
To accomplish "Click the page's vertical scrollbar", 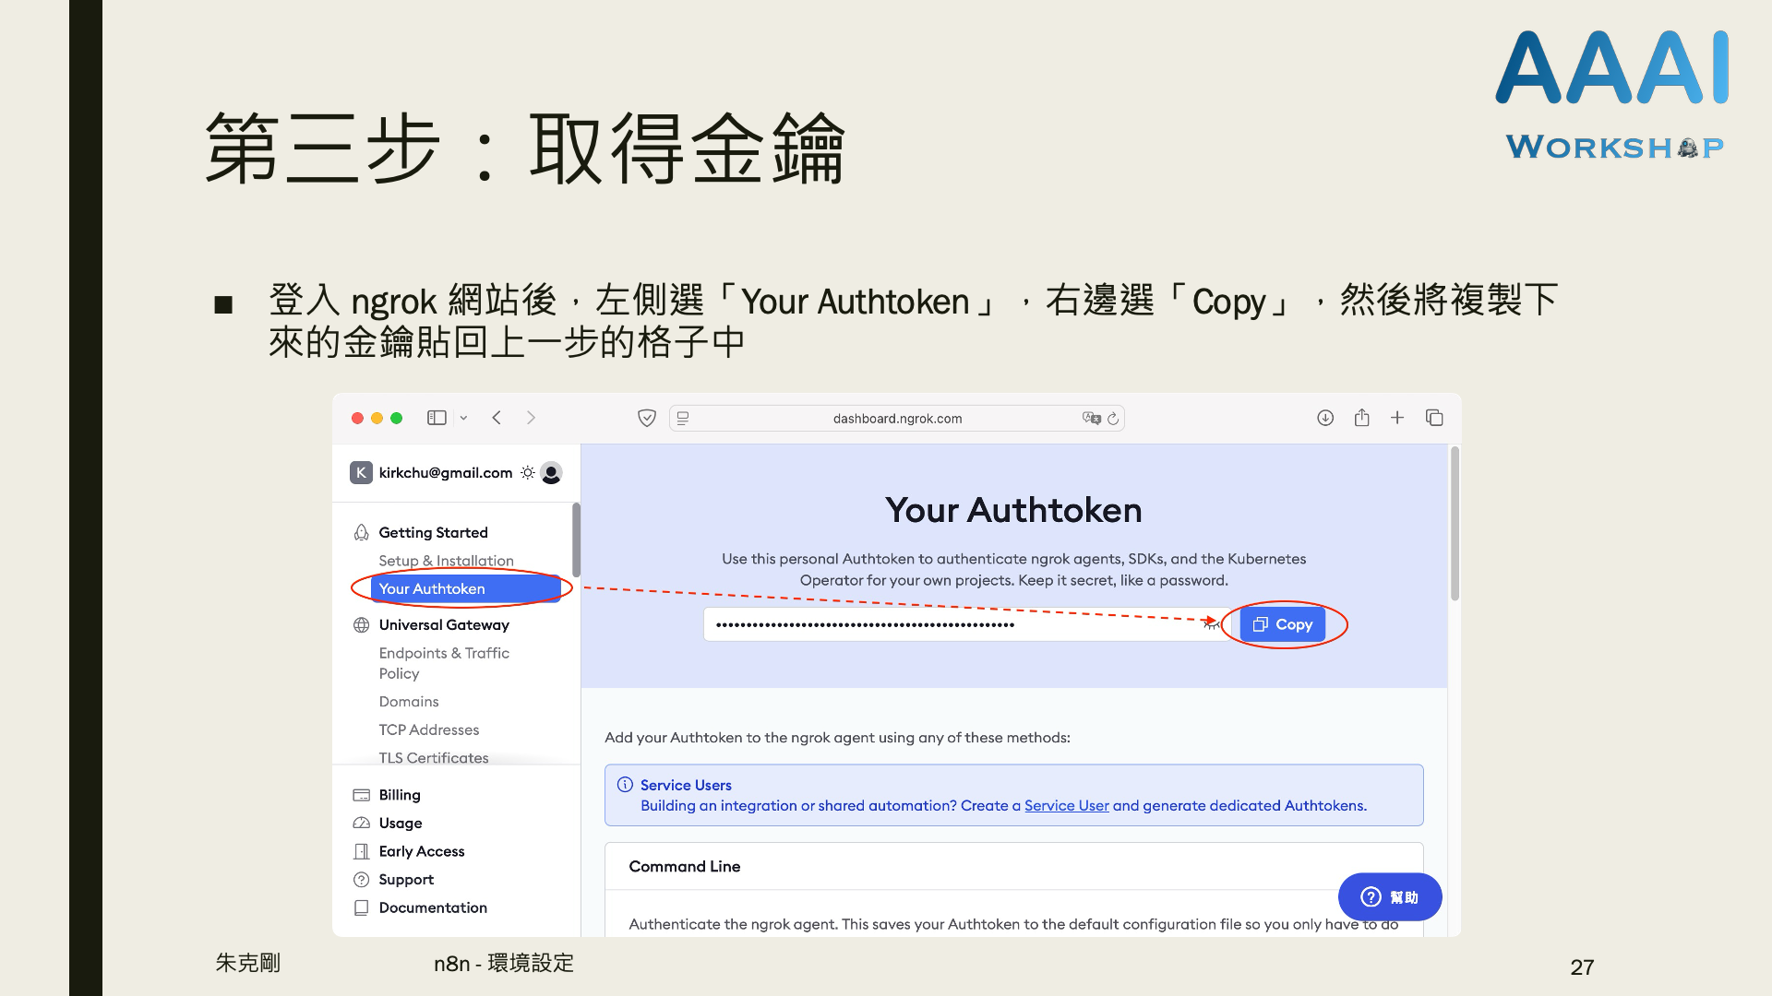I will click(1455, 524).
